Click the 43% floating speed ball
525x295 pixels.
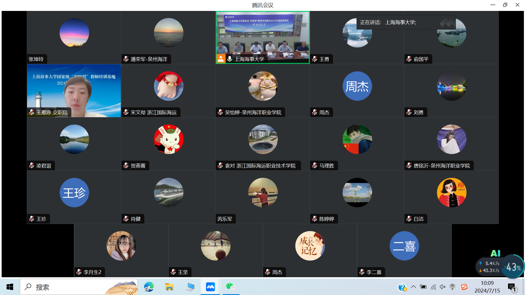[x=513, y=267]
